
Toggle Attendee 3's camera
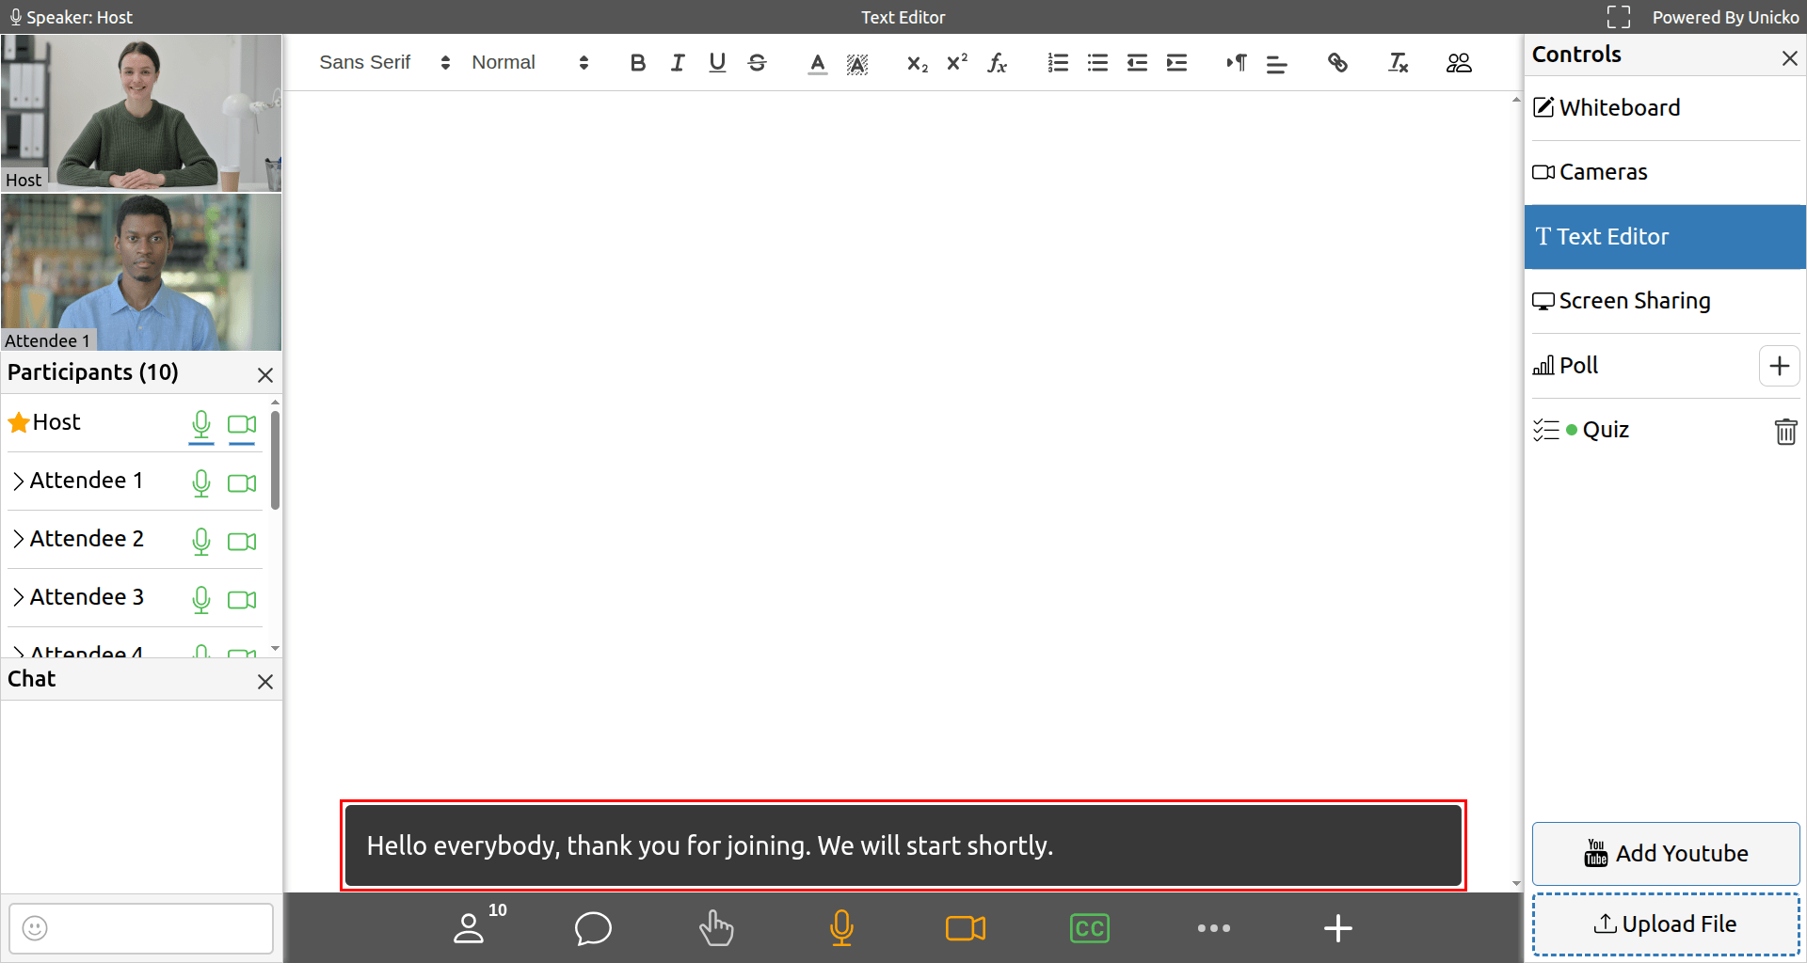(x=242, y=600)
